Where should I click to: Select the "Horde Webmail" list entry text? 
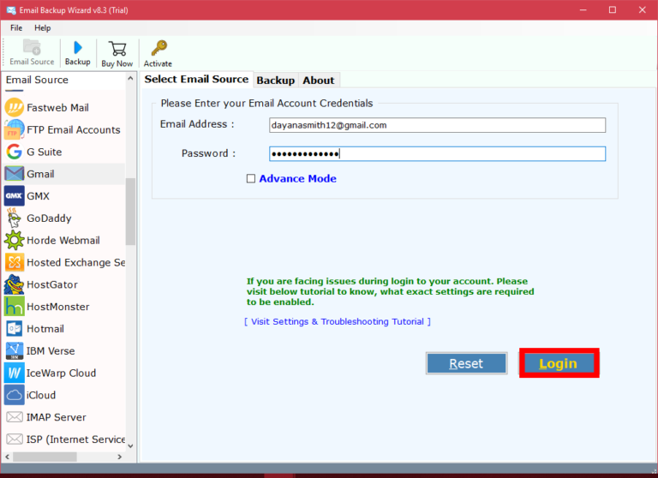(63, 241)
